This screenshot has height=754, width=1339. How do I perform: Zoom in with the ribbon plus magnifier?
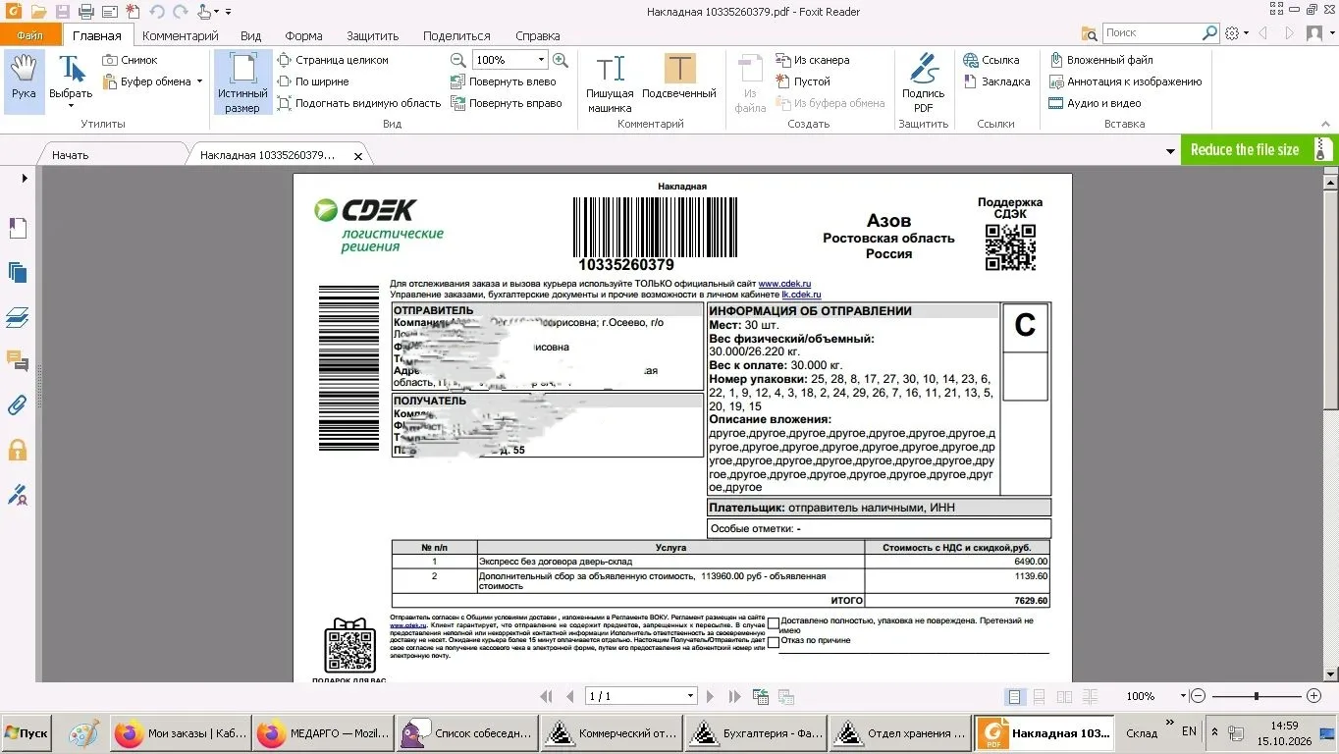(561, 60)
